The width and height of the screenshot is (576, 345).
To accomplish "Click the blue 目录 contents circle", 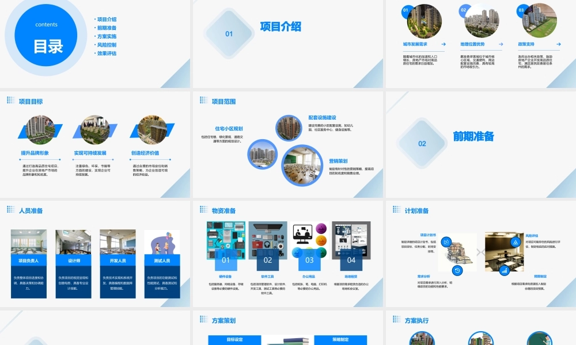I will (46, 35).
